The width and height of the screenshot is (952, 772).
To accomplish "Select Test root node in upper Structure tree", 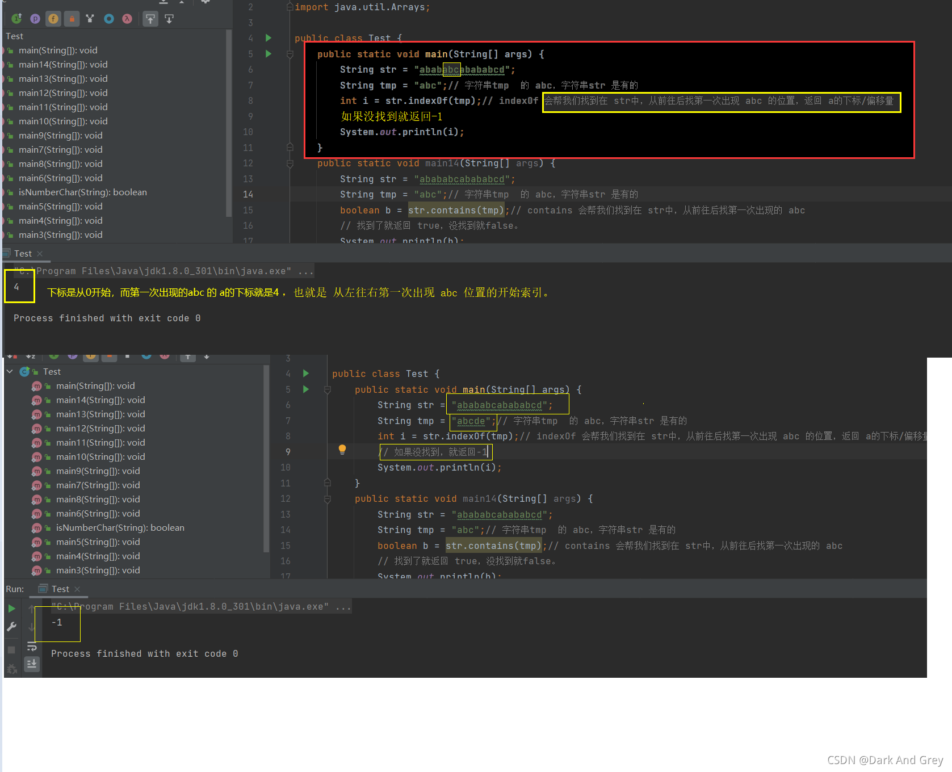I will (14, 36).
